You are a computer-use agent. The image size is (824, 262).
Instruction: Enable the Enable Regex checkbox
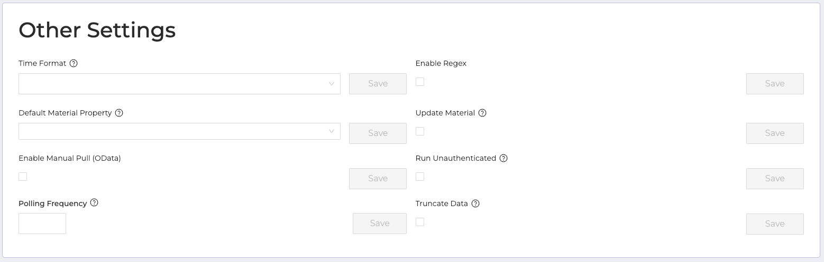pos(420,82)
